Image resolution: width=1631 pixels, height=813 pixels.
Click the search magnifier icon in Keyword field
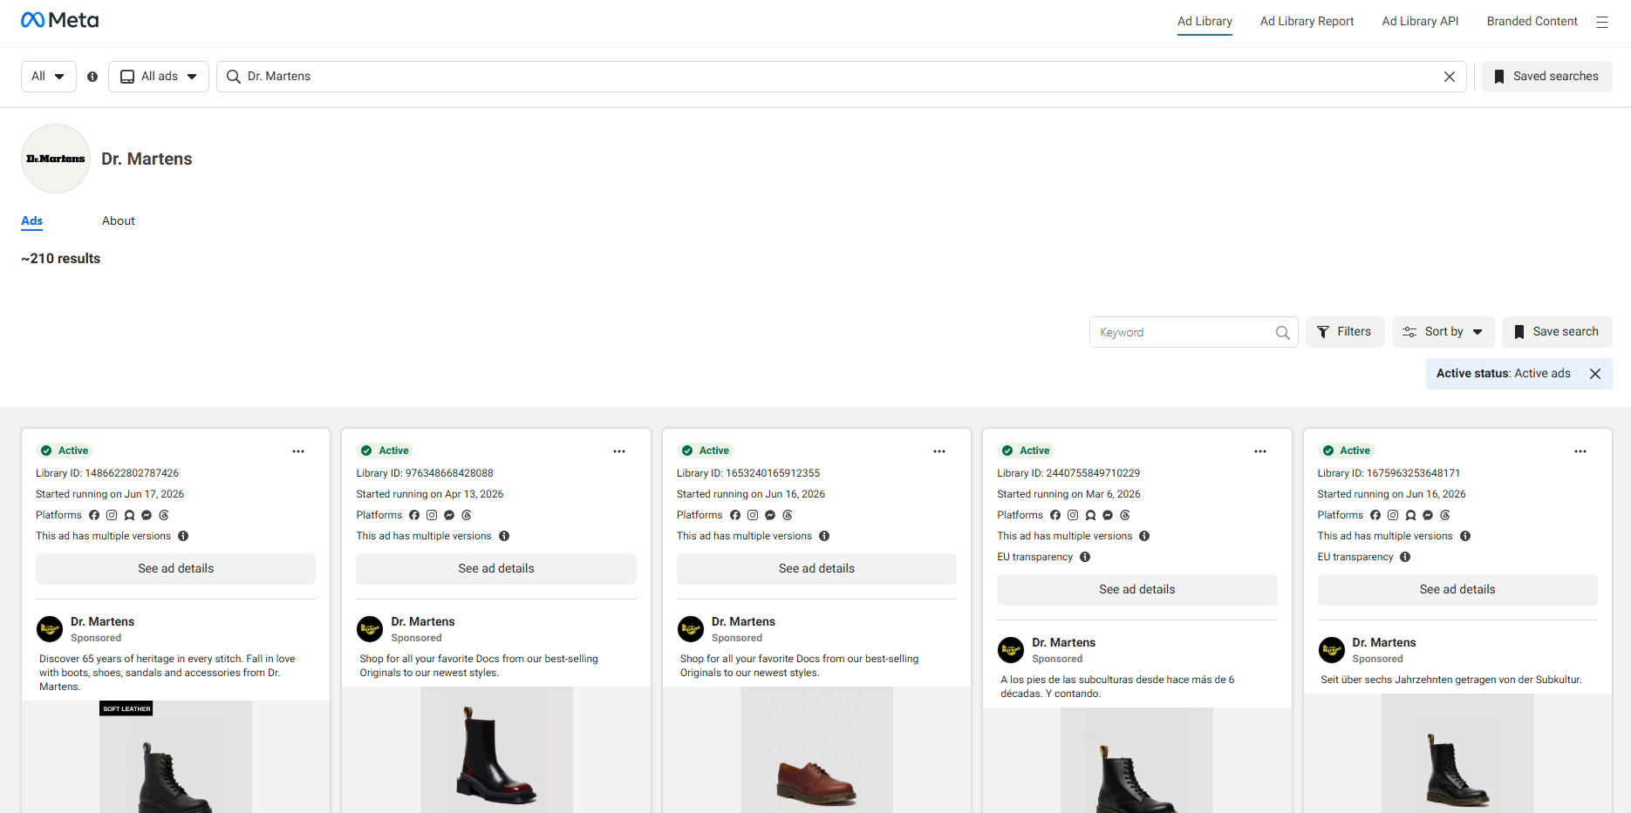click(x=1282, y=332)
